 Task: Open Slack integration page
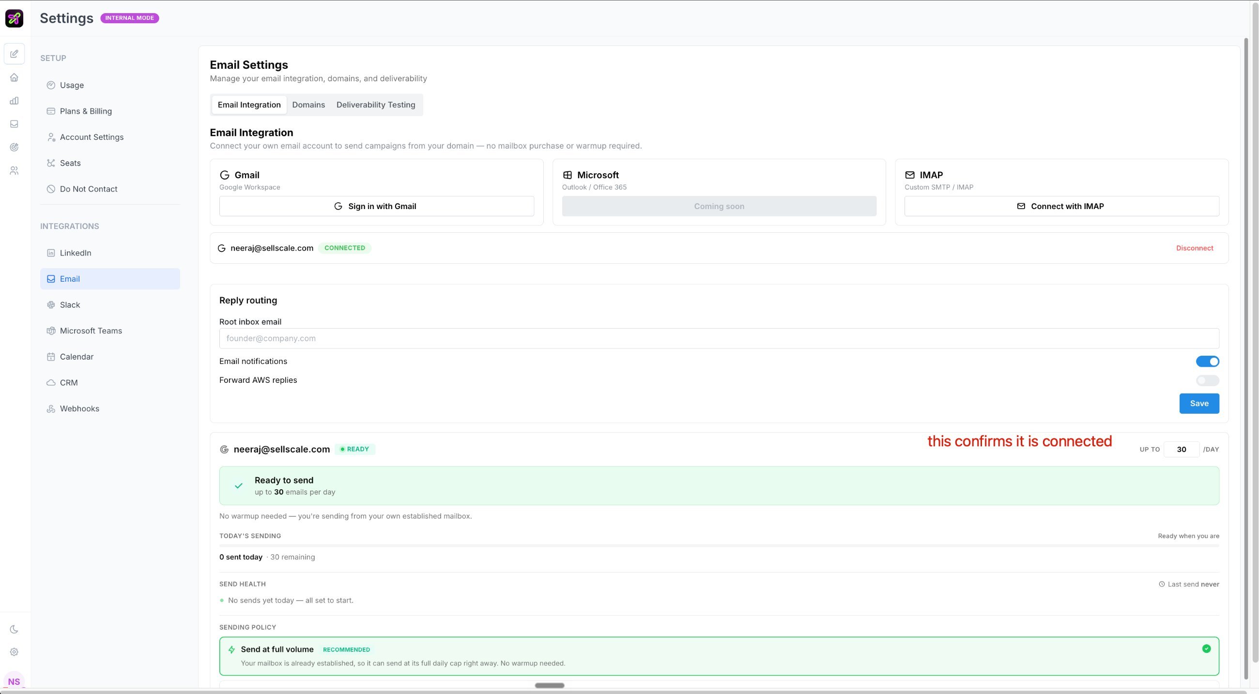(110, 305)
